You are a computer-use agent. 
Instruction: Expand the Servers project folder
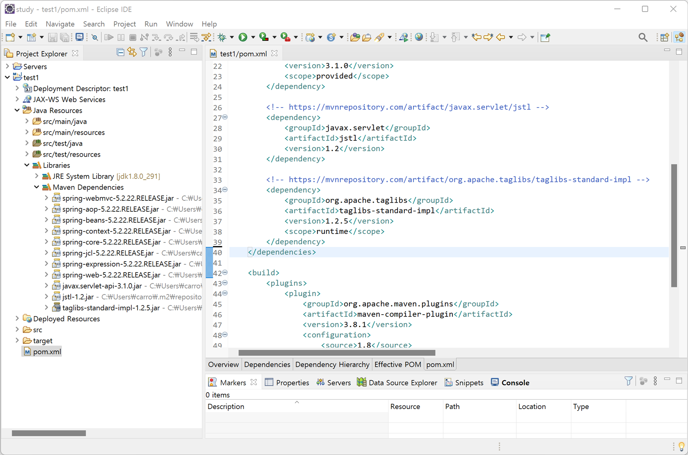[7, 66]
